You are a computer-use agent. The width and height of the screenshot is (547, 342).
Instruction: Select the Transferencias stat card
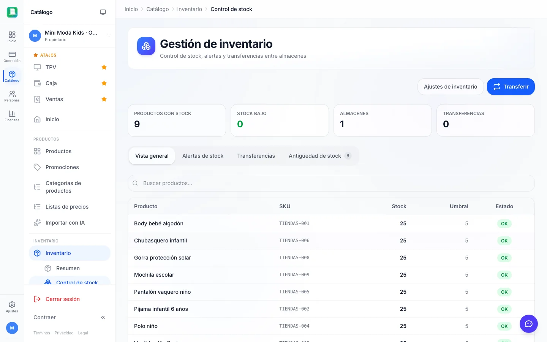[485, 120]
